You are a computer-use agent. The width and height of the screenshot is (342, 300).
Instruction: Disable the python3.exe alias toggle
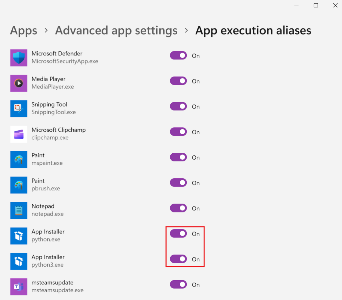pos(178,259)
